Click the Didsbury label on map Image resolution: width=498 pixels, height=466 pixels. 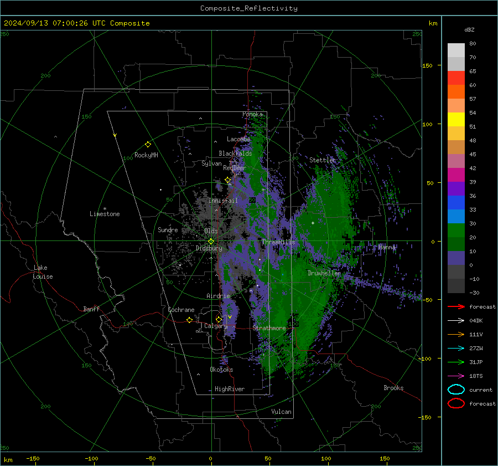click(209, 248)
